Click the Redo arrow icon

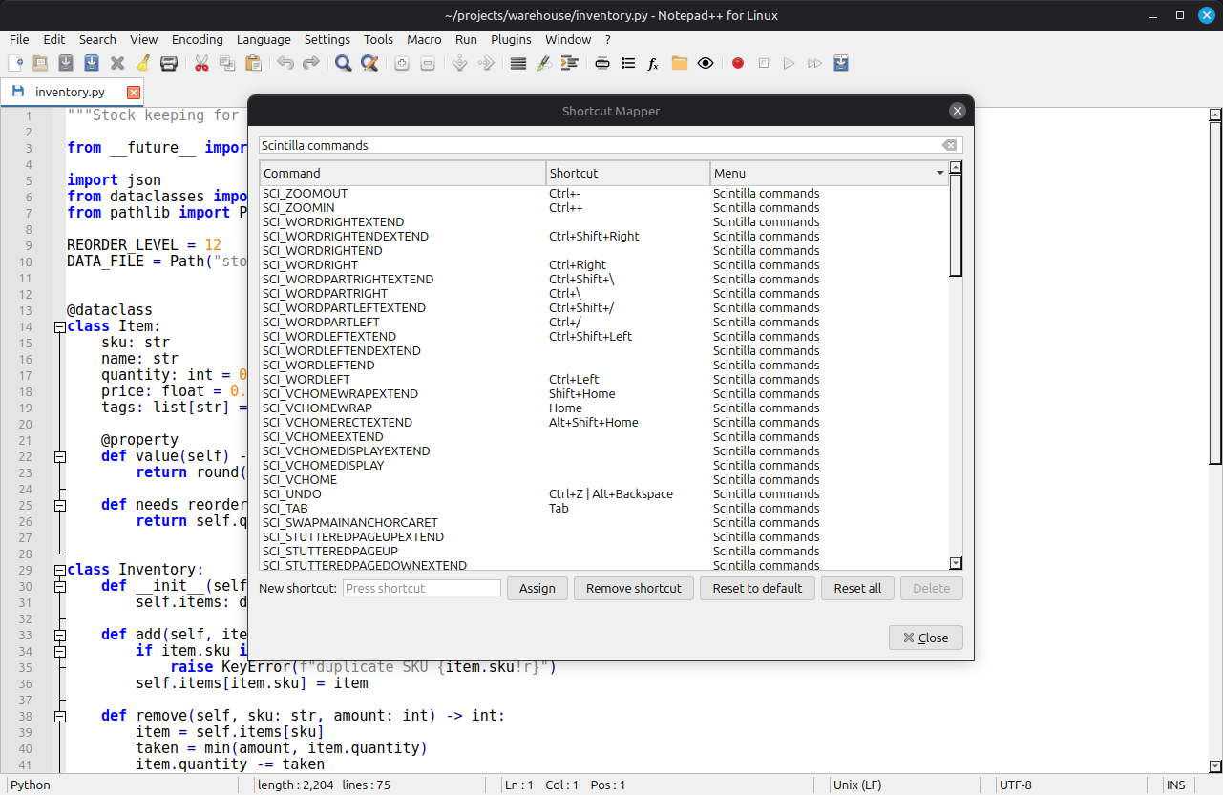pyautogui.click(x=311, y=63)
